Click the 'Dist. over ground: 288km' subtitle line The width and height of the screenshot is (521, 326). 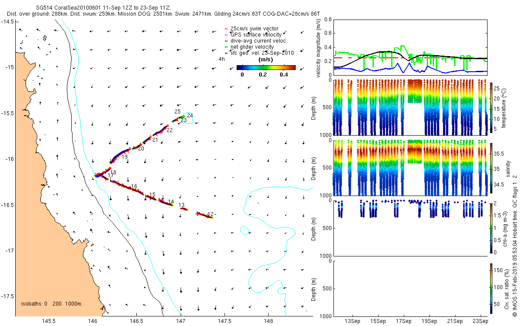pos(164,14)
